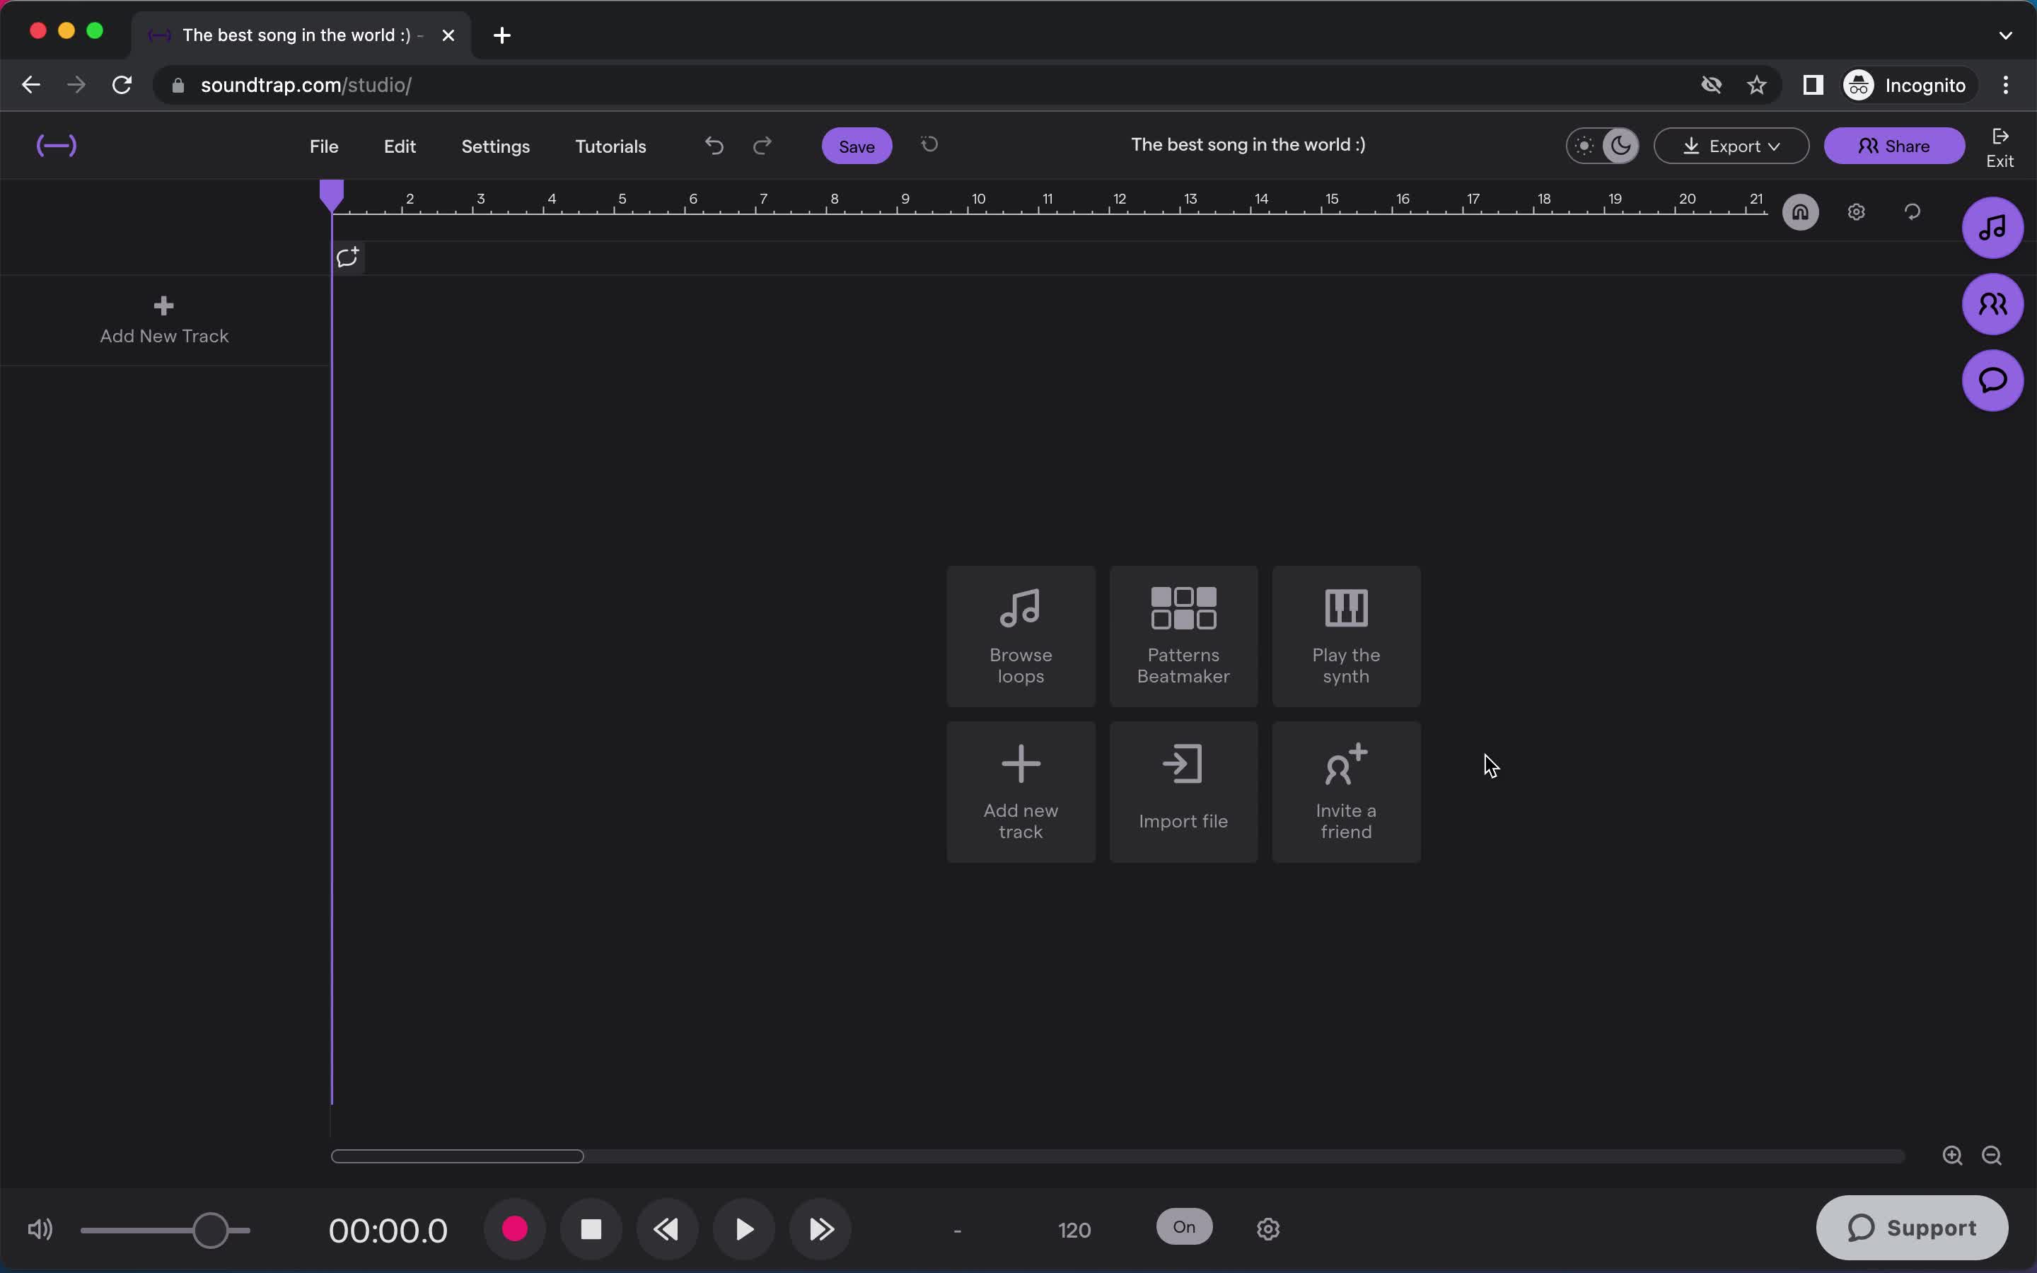Viewport: 2037px width, 1273px height.
Task: Open the Edit menu
Action: pyautogui.click(x=399, y=145)
